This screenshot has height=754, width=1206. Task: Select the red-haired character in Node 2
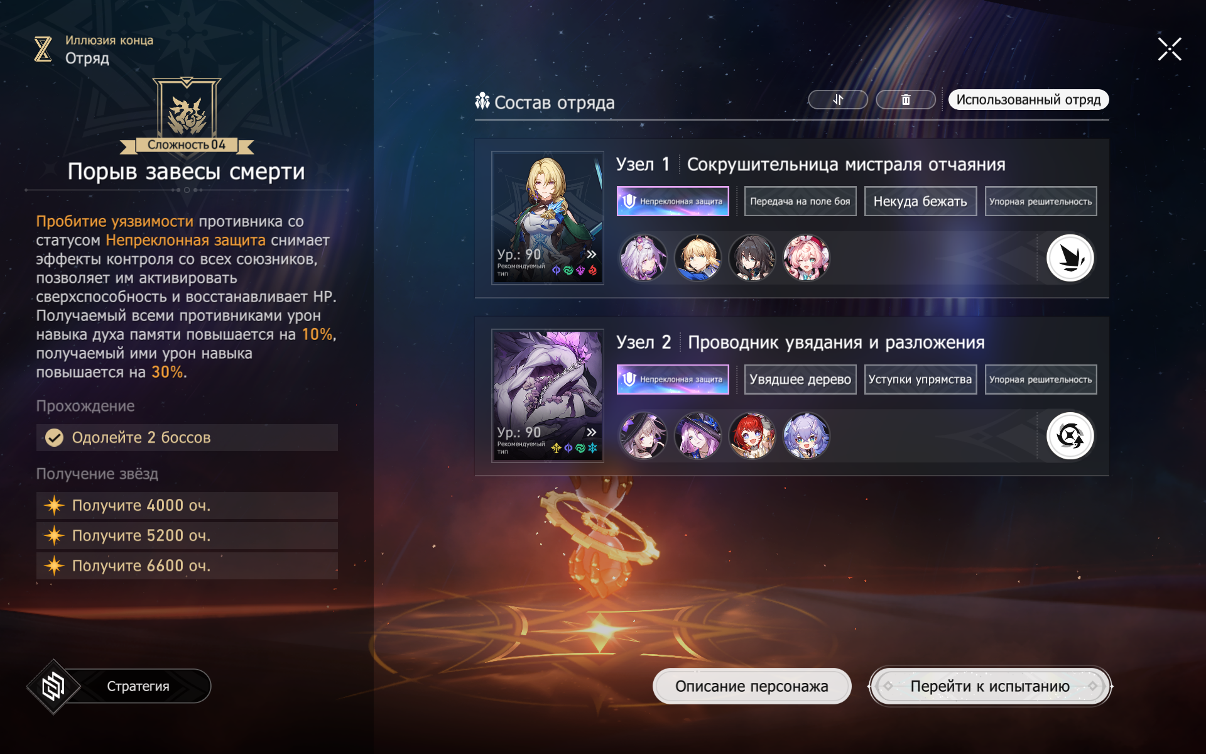pos(752,435)
